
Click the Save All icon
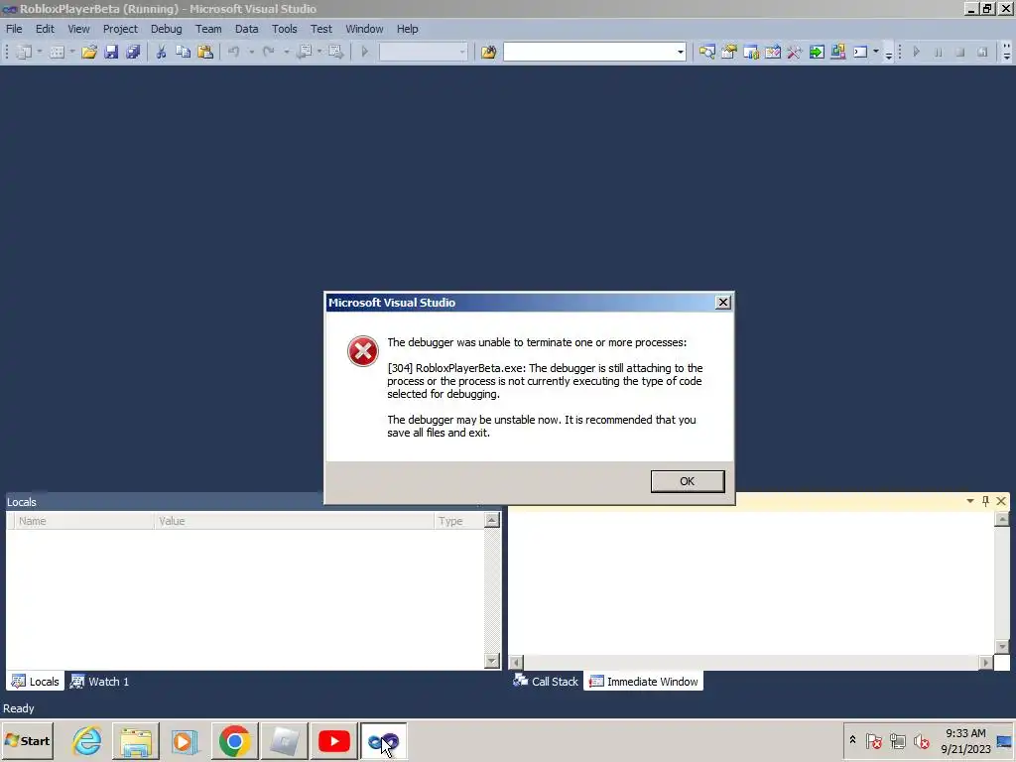pos(133,52)
